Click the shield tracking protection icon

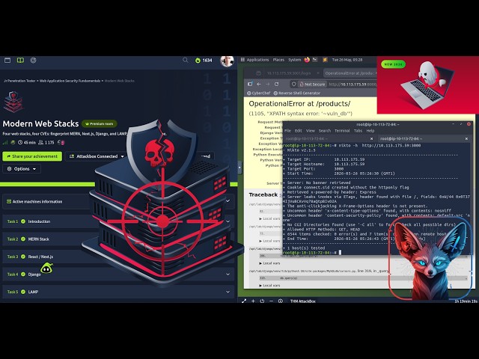coord(293,84)
